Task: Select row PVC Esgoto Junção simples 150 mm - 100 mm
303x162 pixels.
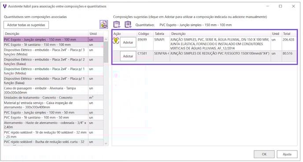Action: 54,40
